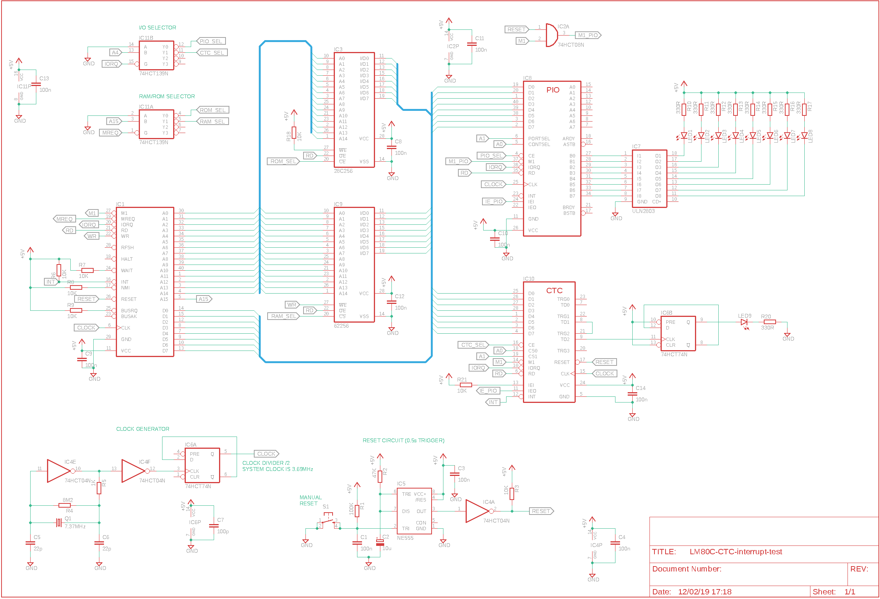
Task: Click the title field LM80C-CTC-interrupt-test
Action: pyautogui.click(x=735, y=552)
